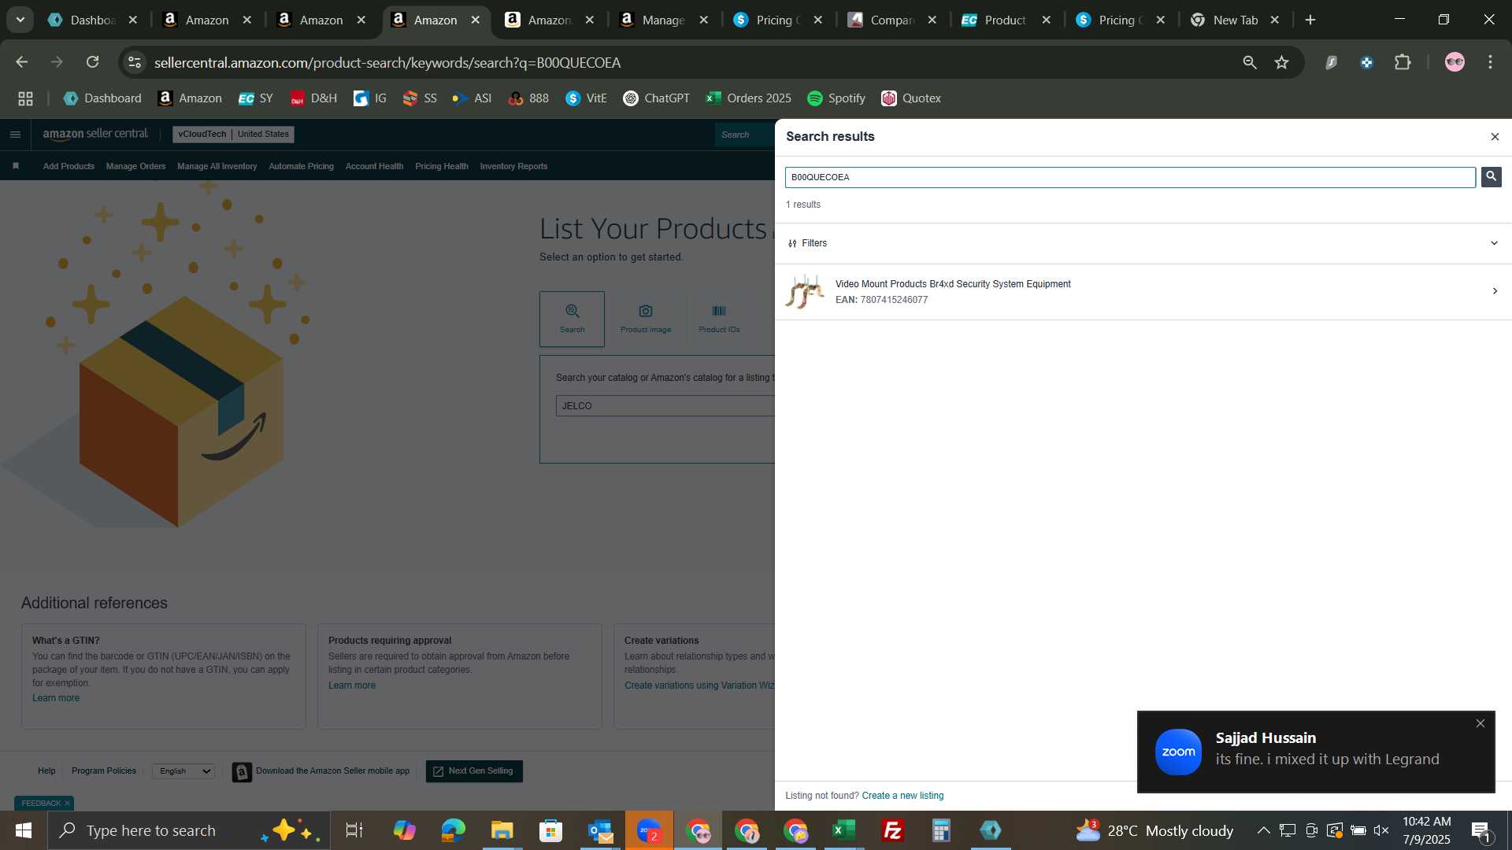Select the Search option tile
1512x850 pixels.
572,319
